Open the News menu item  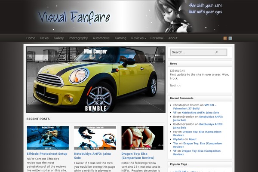[x=44, y=38]
